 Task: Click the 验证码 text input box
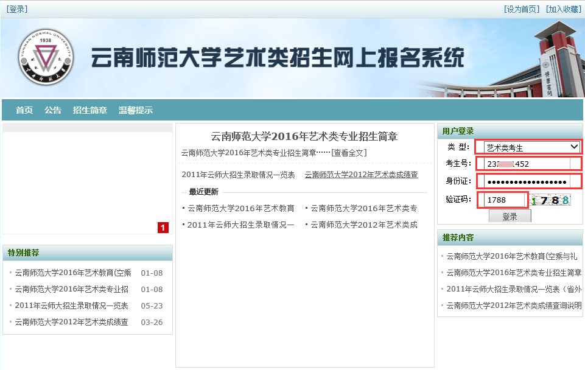(x=502, y=200)
